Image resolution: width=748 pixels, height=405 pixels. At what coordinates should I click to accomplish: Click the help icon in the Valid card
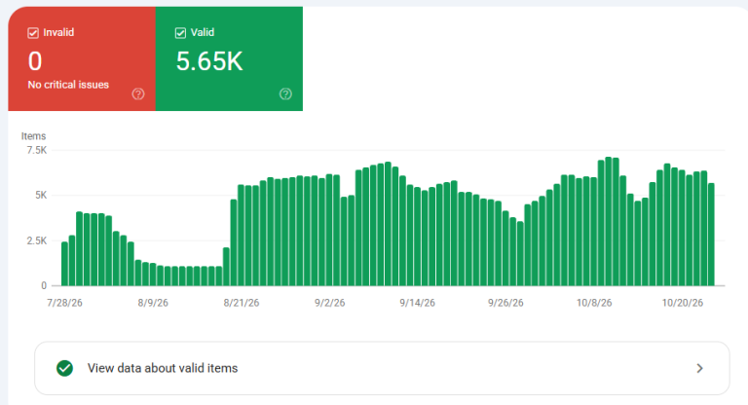click(285, 94)
